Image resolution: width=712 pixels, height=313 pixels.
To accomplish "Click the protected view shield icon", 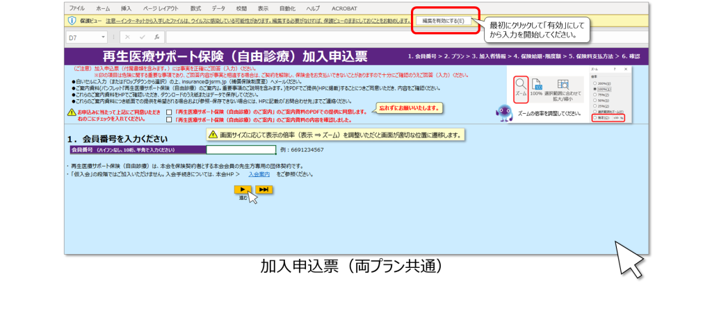I will pos(72,21).
